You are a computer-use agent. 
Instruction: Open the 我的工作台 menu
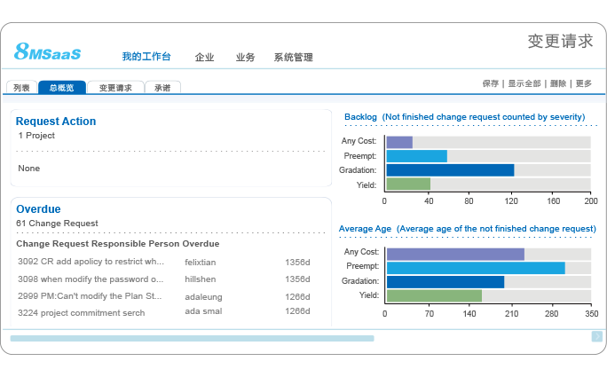(146, 57)
